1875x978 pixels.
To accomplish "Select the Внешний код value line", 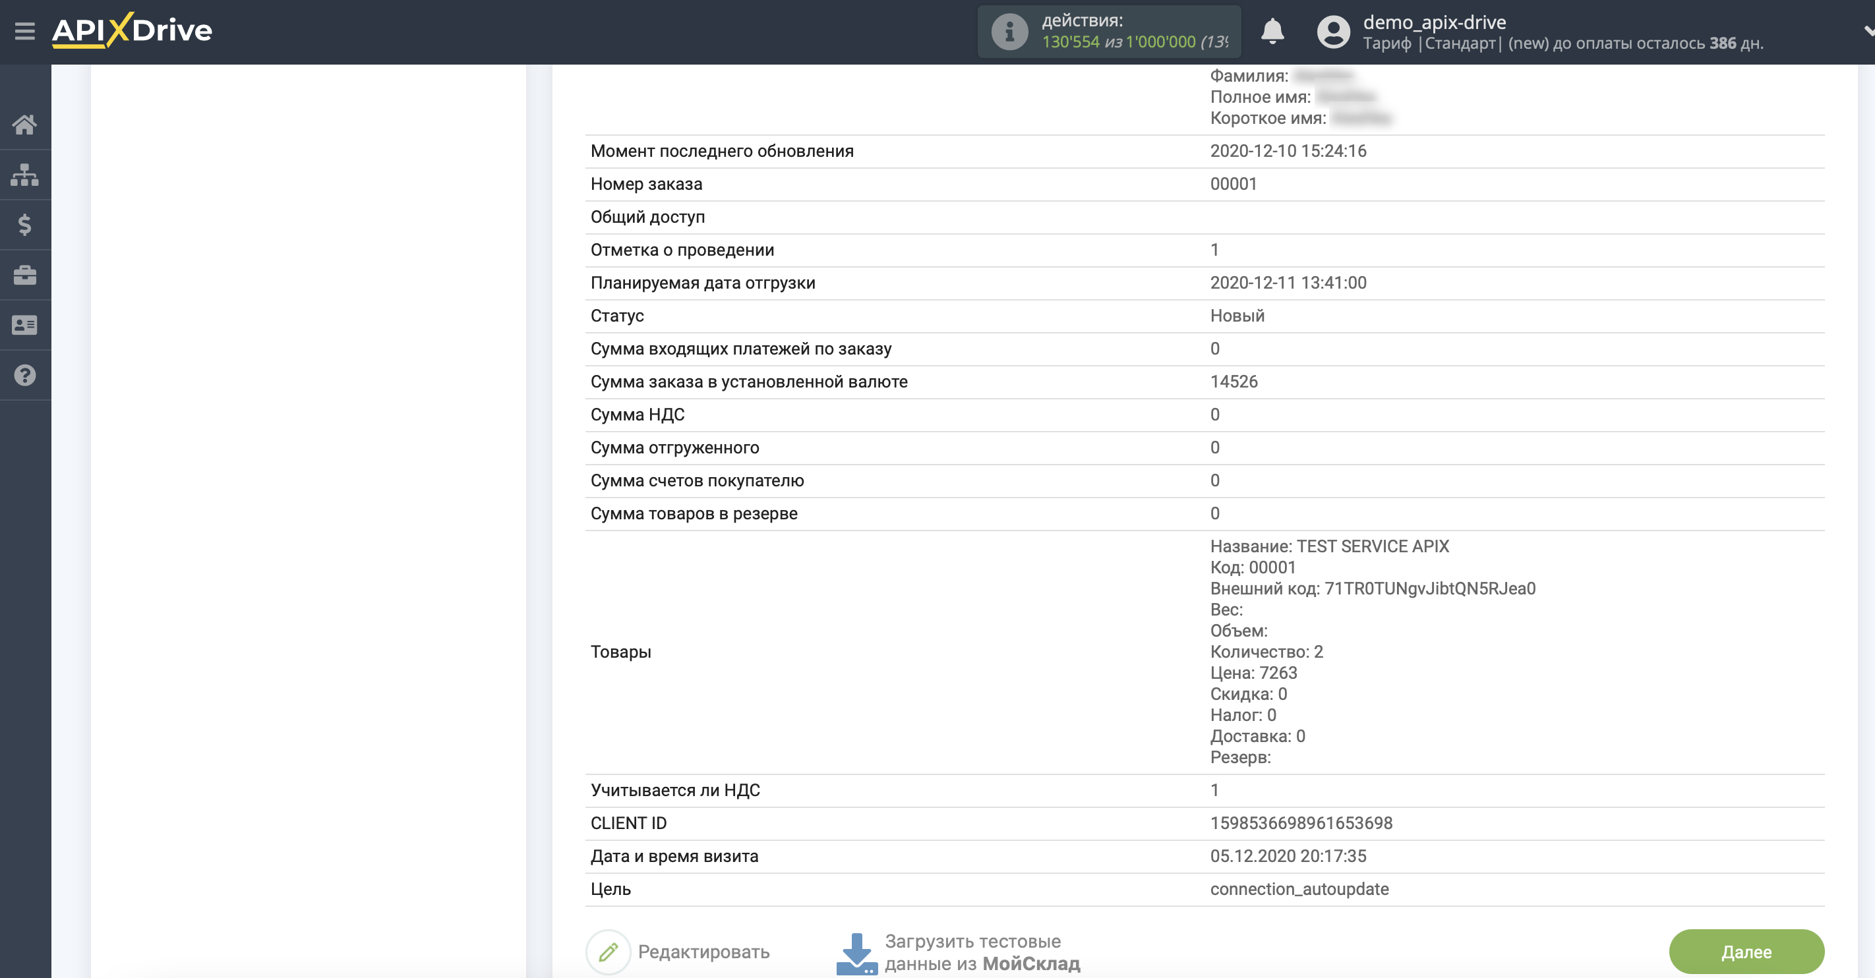I will [1372, 589].
